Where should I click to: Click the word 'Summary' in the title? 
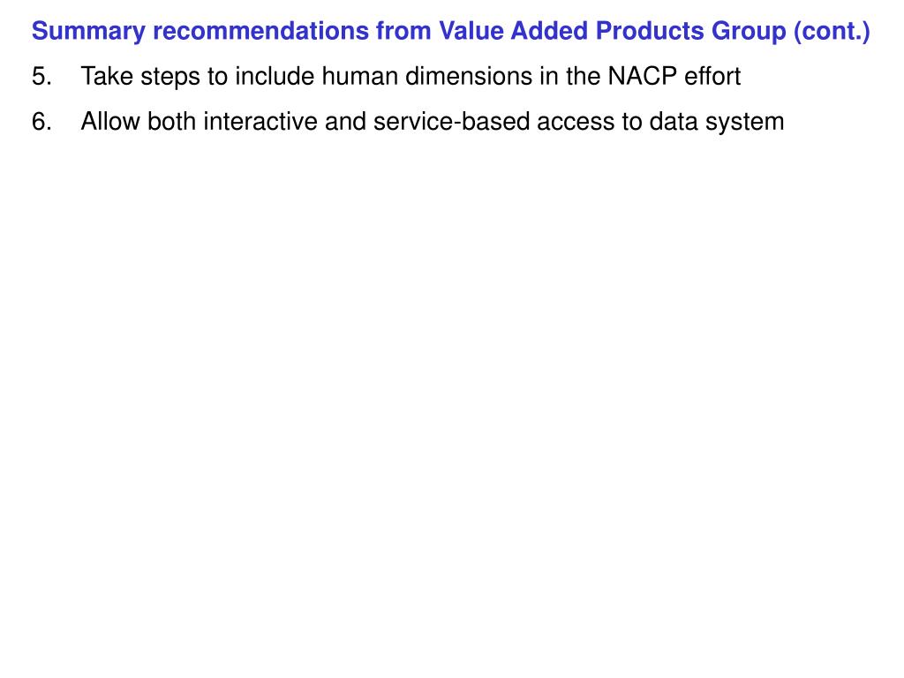[x=88, y=32]
